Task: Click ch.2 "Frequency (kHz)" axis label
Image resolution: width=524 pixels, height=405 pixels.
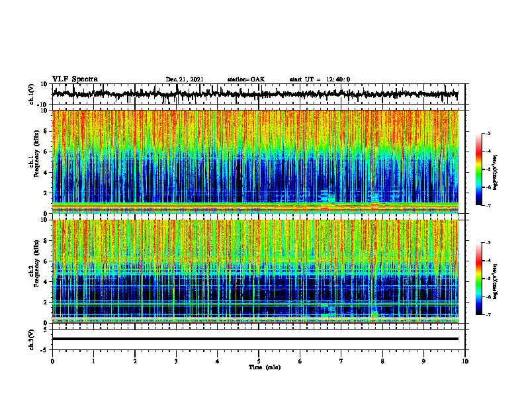Action: click(37, 263)
